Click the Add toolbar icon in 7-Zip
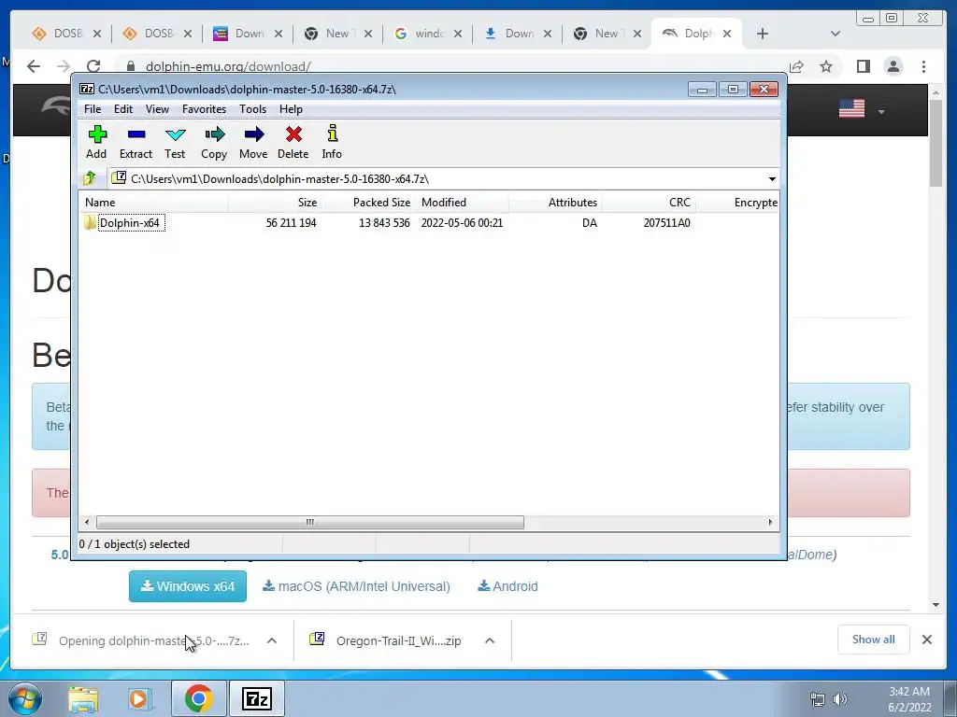Screen dimensions: 957x717 coord(96,142)
